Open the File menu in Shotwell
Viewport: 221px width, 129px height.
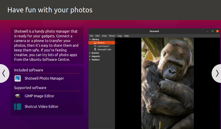click(91, 36)
